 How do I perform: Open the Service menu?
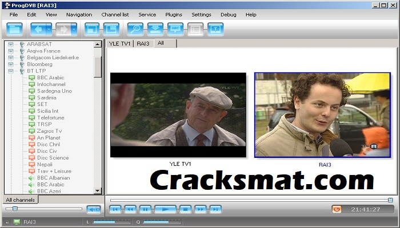pyautogui.click(x=147, y=14)
